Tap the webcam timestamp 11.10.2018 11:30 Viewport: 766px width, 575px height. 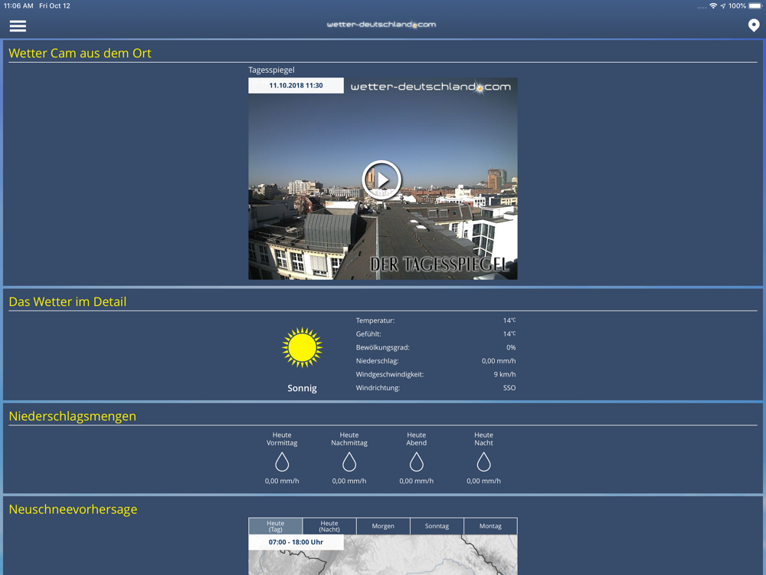[296, 85]
